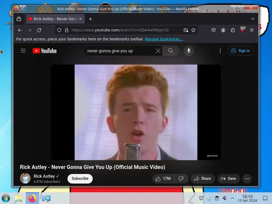This screenshot has height=204, width=272.
Task: Click the Firefox taskbar icon
Action: point(32,198)
